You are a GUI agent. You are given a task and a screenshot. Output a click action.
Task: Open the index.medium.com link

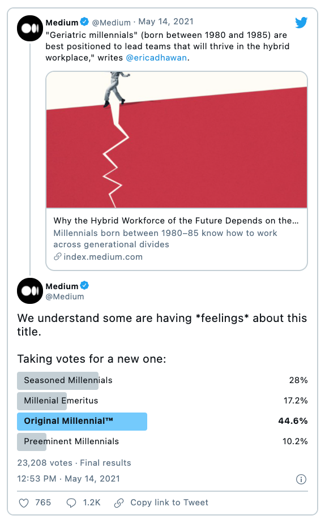103,257
